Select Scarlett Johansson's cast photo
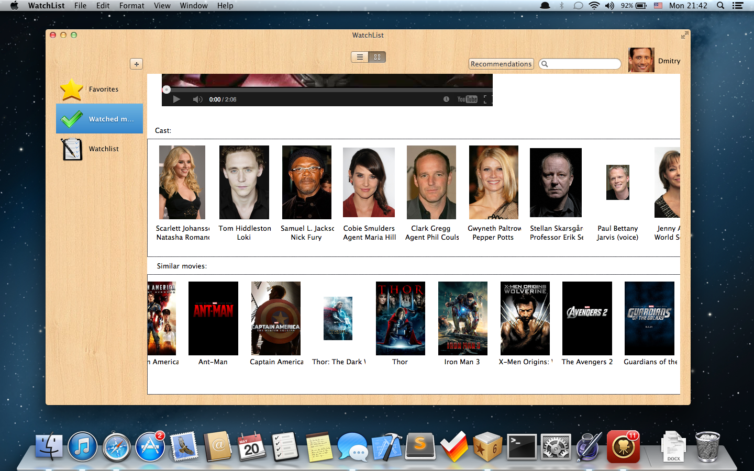Viewport: 754px width, 471px height. [182, 182]
